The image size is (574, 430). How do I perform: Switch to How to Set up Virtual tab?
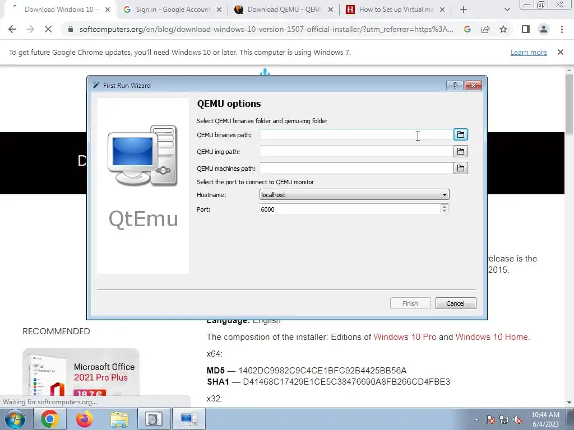point(396,10)
